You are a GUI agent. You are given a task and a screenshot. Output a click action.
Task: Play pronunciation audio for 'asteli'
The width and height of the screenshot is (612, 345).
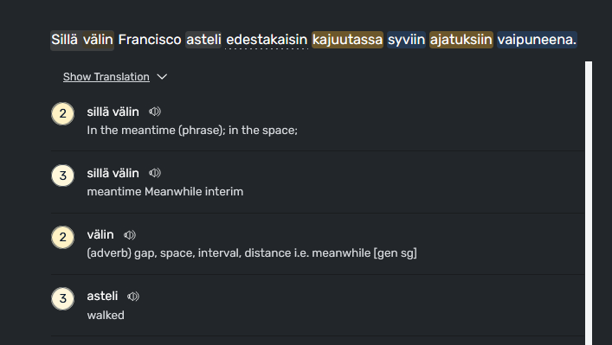(x=133, y=297)
